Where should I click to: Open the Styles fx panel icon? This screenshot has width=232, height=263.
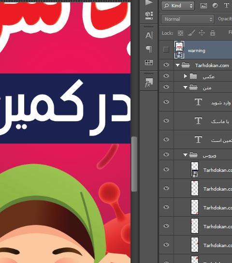coord(149,83)
